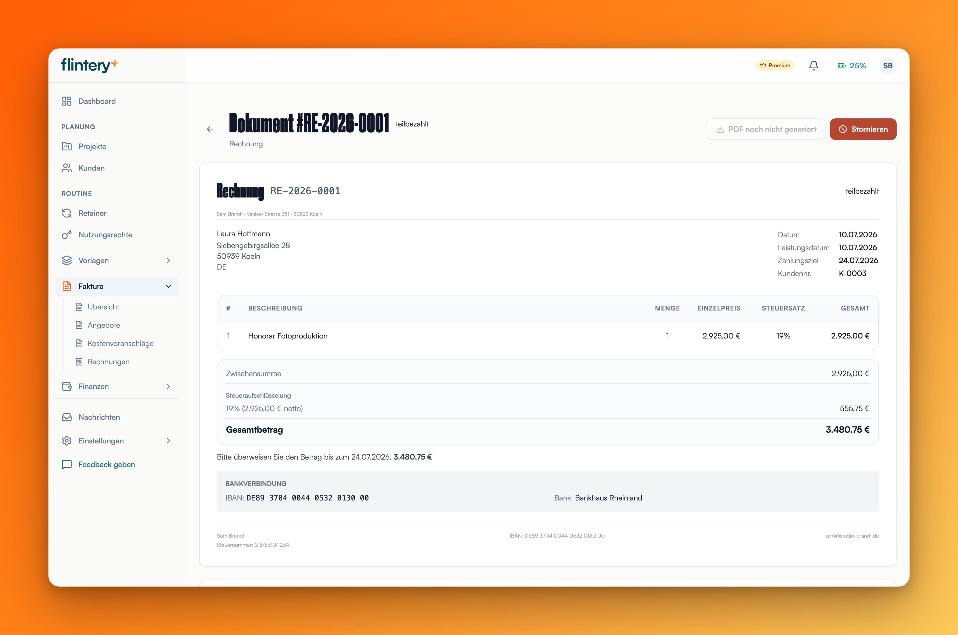This screenshot has width=958, height=635.
Task: Open the Dashboard grid icon
Action: pyautogui.click(x=67, y=101)
